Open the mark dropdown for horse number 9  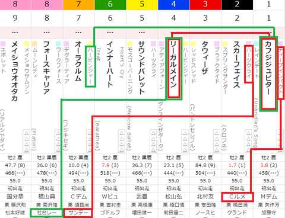click(15, 33)
